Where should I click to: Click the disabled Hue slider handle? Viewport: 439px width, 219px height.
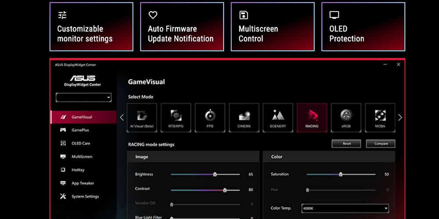[x=307, y=190]
